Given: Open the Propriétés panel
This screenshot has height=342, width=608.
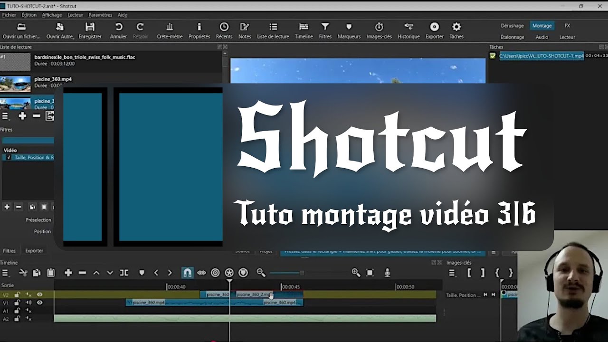Looking at the screenshot, I should click(199, 31).
